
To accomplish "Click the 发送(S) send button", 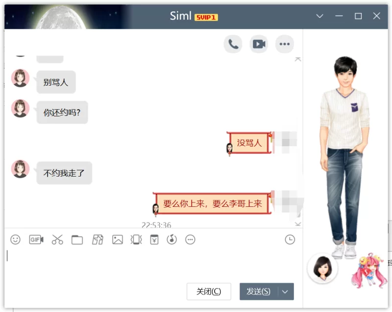I will pos(258,291).
